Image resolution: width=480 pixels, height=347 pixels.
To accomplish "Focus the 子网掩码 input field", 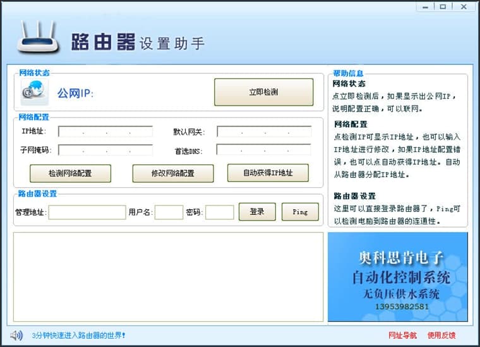I will [x=105, y=150].
